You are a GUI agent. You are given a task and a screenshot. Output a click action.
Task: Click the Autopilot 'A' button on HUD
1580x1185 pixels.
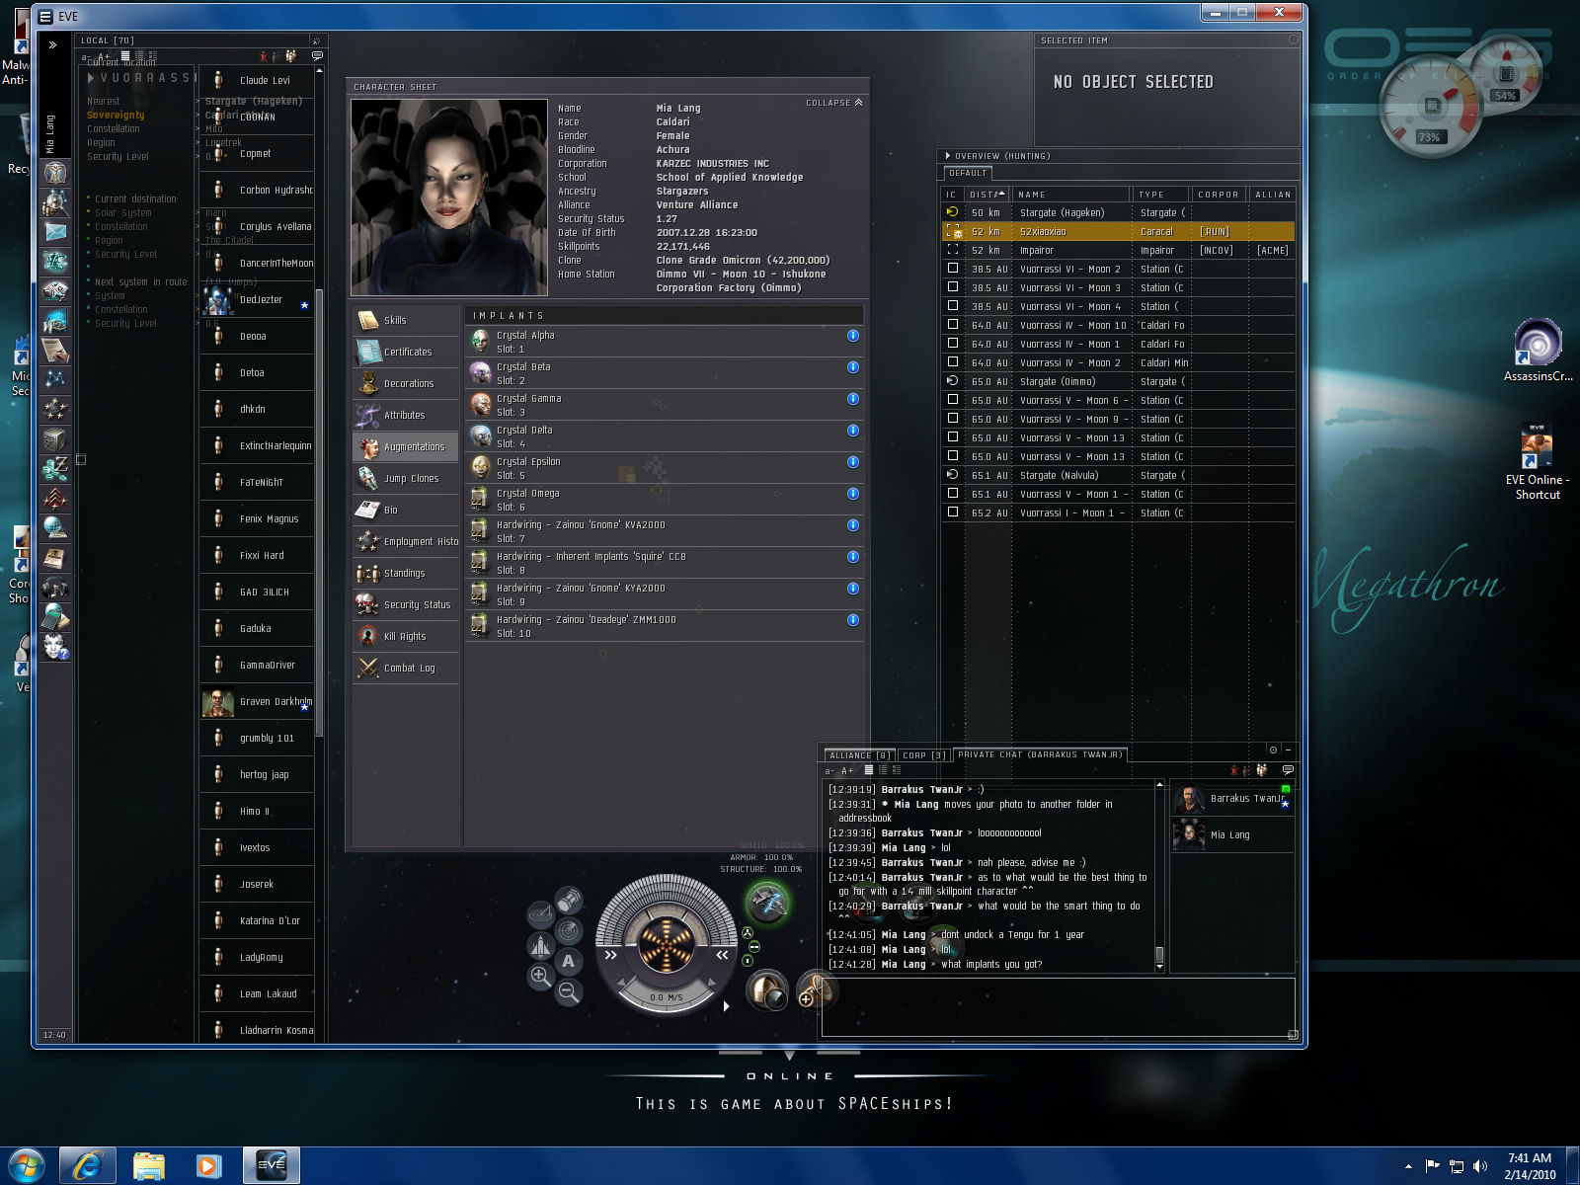(x=569, y=961)
